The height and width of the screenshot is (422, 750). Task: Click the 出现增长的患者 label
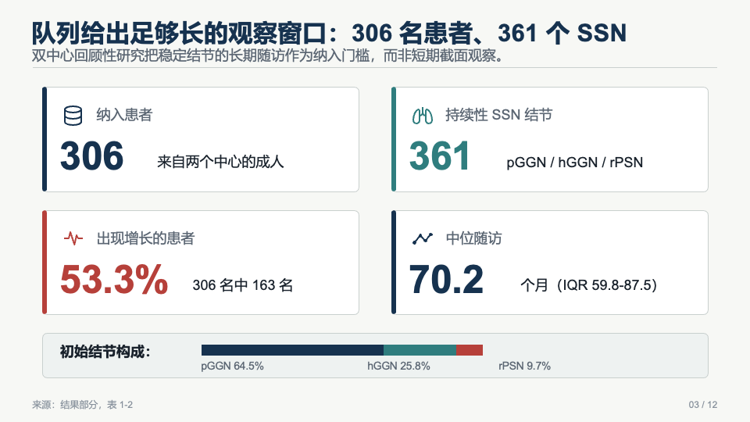(145, 238)
